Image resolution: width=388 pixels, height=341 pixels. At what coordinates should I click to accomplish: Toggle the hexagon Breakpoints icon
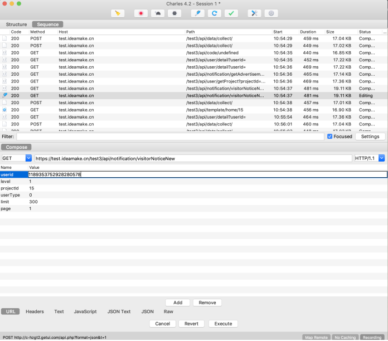coord(174,13)
